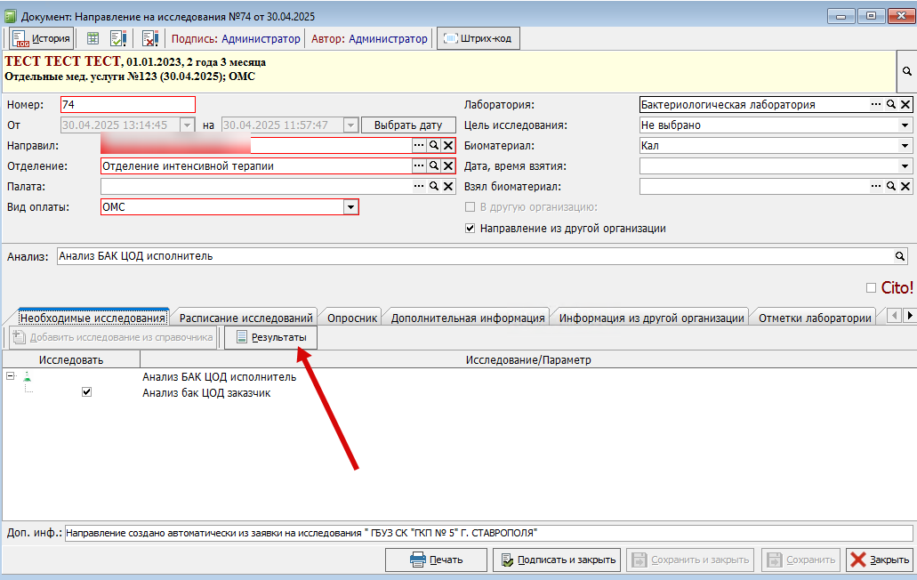This screenshot has width=917, height=580.
Task: Click the green flask icon in the tree
Action: click(27, 377)
